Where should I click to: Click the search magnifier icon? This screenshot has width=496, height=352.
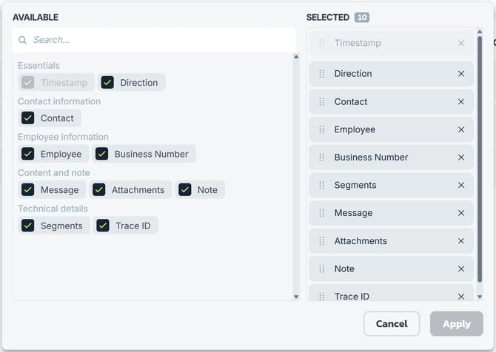(x=22, y=40)
